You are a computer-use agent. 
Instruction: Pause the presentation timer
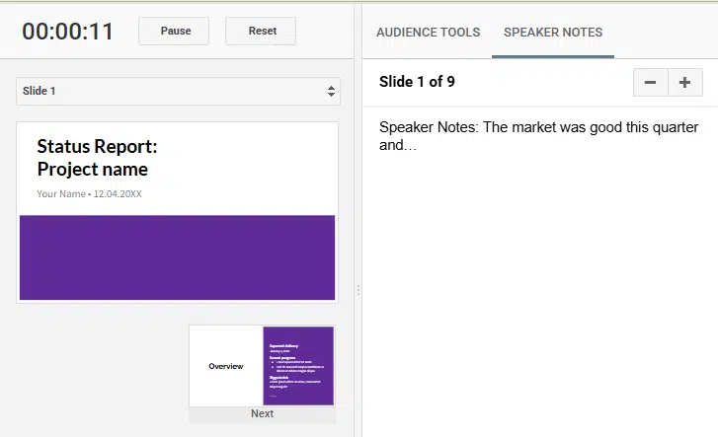pyautogui.click(x=175, y=31)
